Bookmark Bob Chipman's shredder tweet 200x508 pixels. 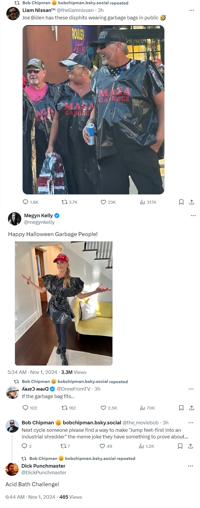point(180,446)
